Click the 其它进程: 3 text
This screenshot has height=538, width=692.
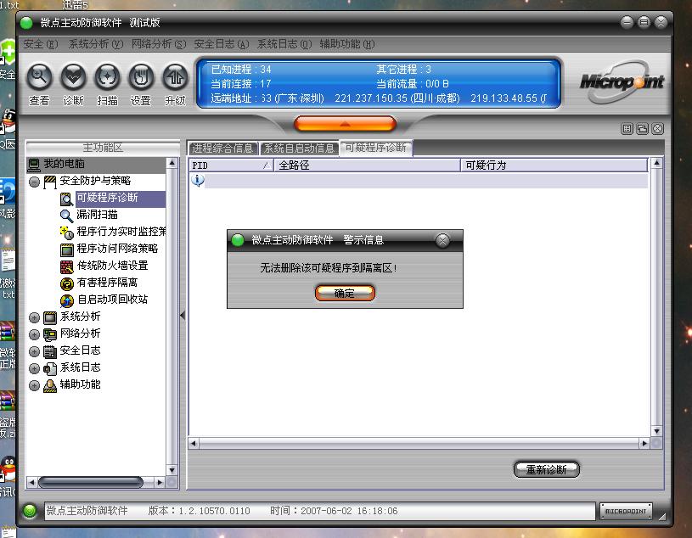click(403, 70)
